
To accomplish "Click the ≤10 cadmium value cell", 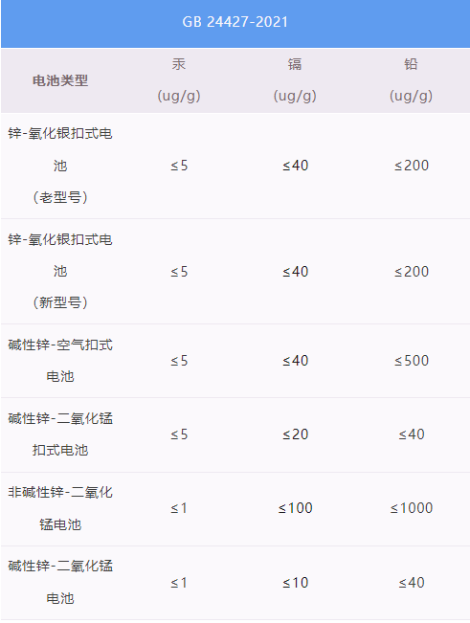I will (x=295, y=583).
